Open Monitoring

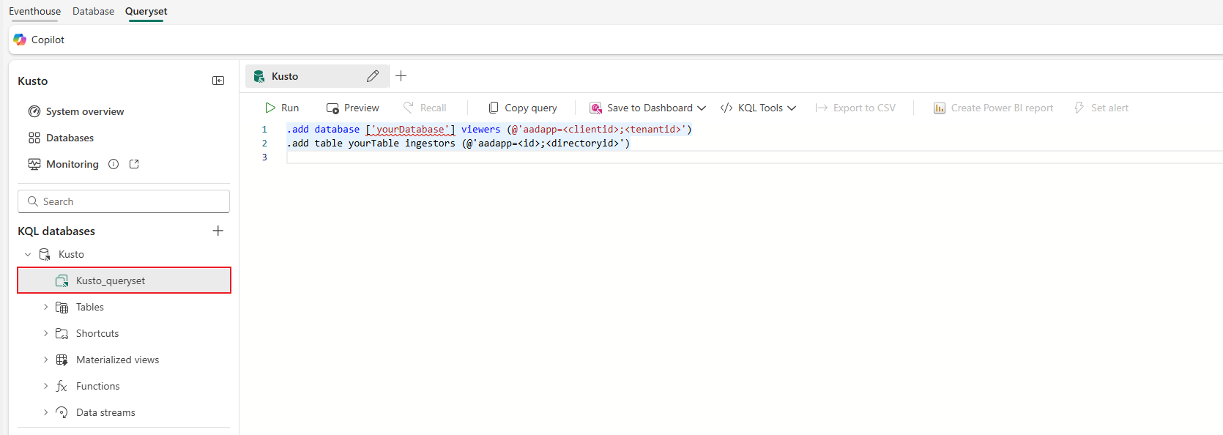coord(72,164)
